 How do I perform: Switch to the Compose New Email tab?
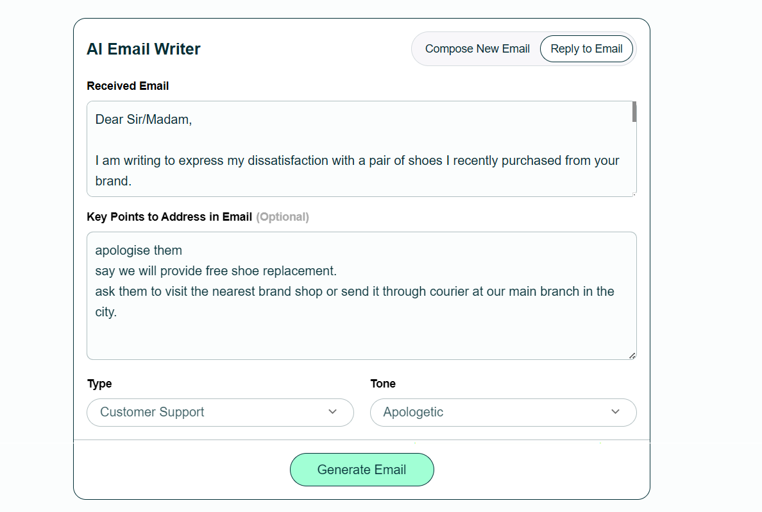[477, 48]
